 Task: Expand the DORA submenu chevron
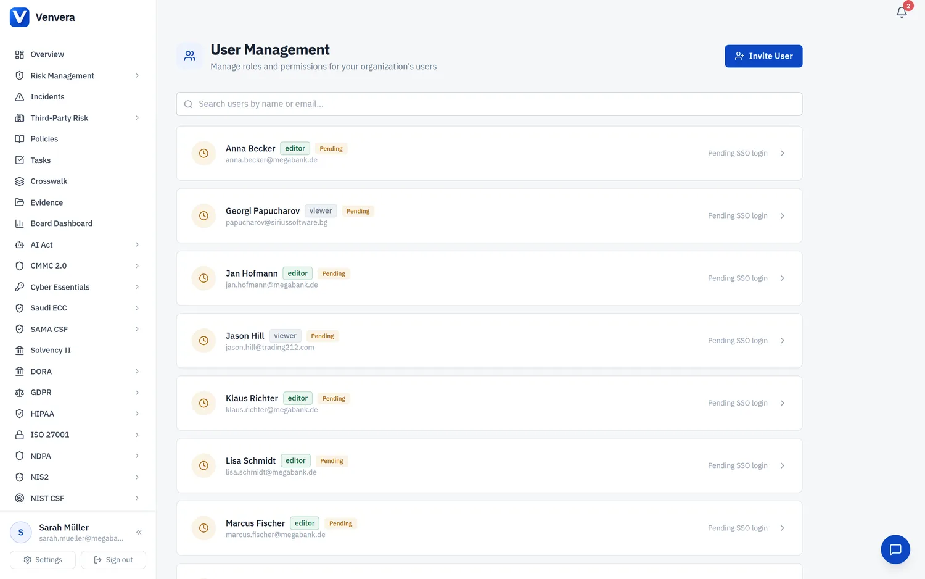tap(137, 372)
